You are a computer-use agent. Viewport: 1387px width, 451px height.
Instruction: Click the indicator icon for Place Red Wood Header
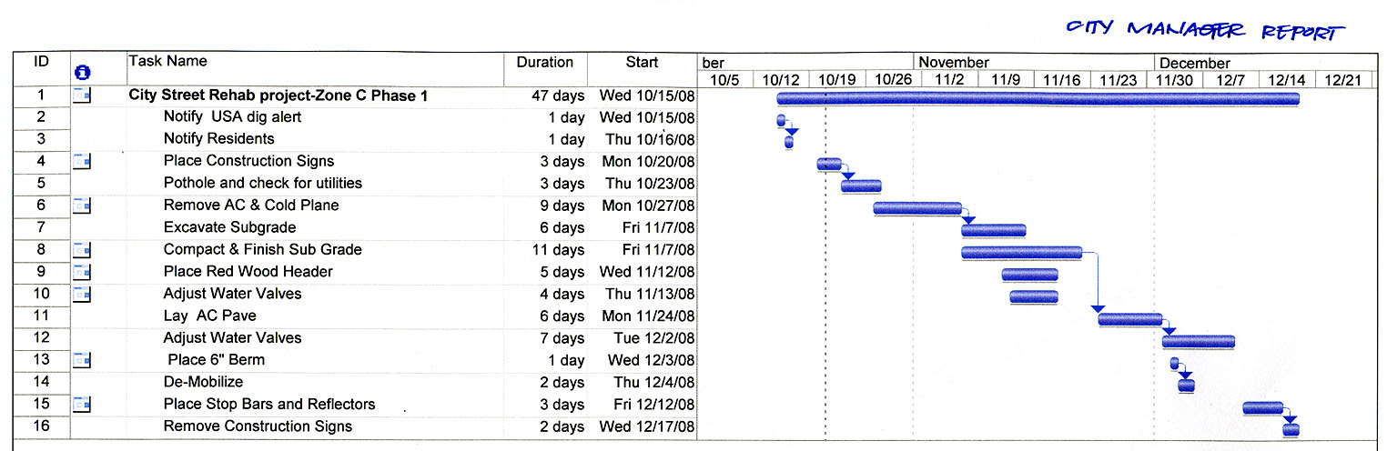pos(82,272)
